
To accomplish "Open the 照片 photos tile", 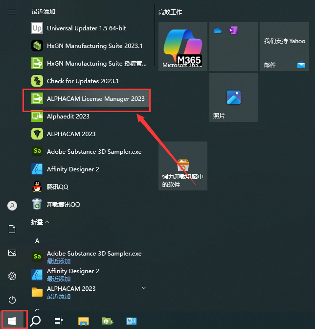I will 234,97.
